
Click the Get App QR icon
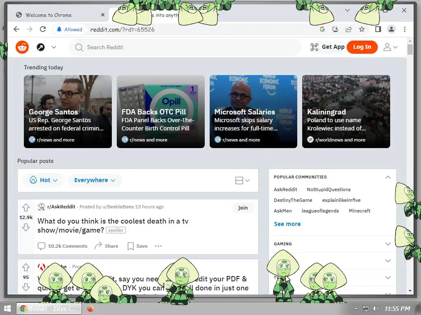(314, 47)
